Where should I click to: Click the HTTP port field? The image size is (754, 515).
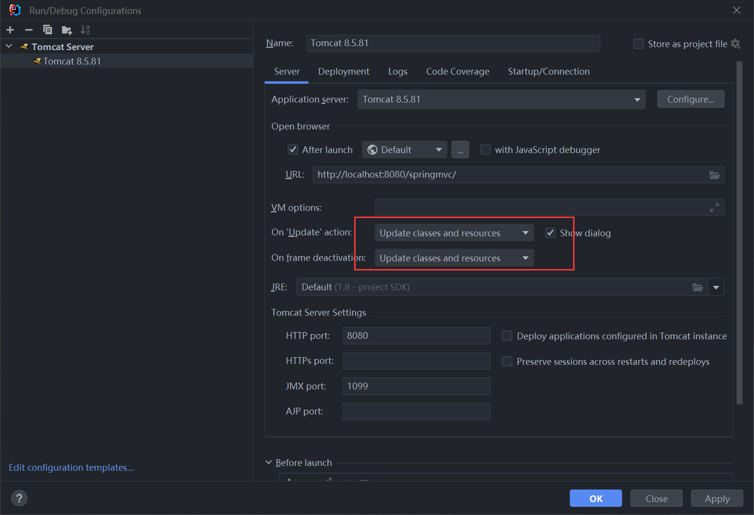pyautogui.click(x=416, y=336)
